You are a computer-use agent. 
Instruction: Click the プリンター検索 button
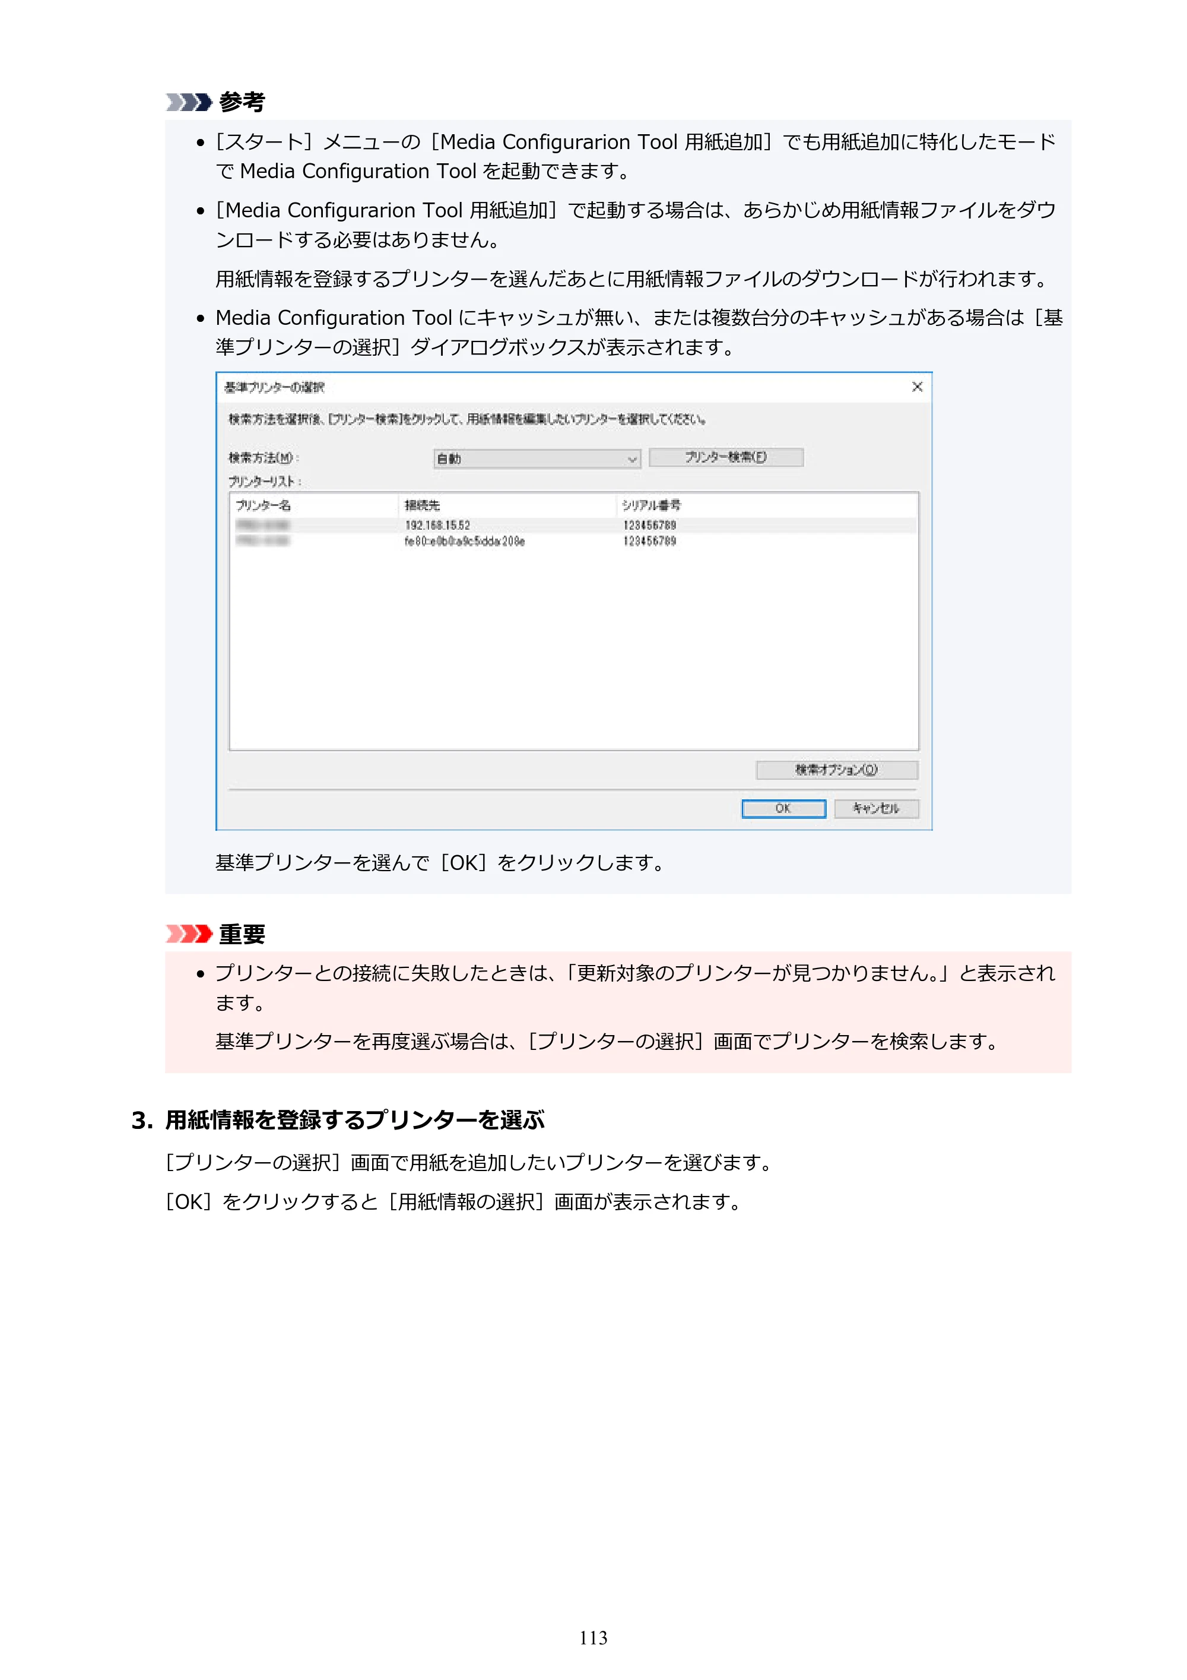pyautogui.click(x=725, y=457)
